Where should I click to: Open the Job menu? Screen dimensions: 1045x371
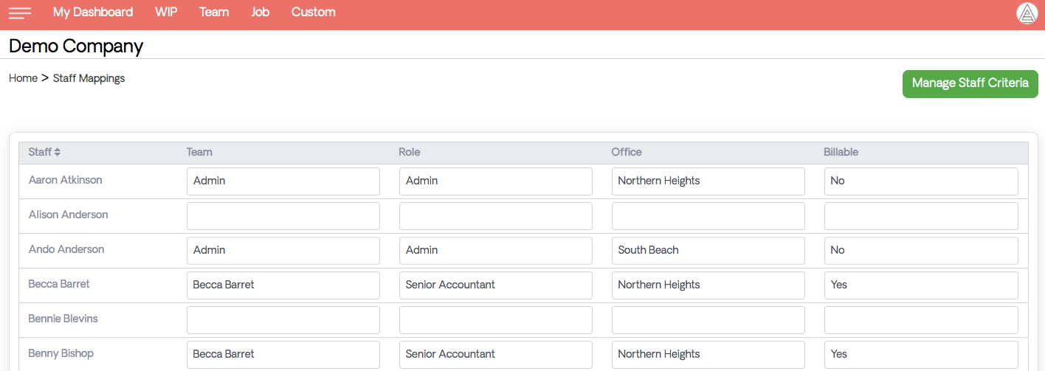pos(261,12)
